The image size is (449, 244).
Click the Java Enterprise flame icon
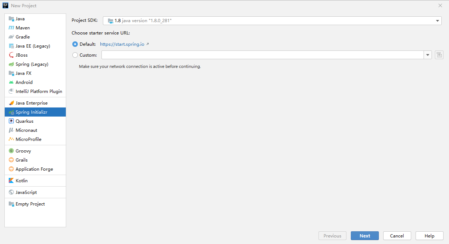point(11,103)
